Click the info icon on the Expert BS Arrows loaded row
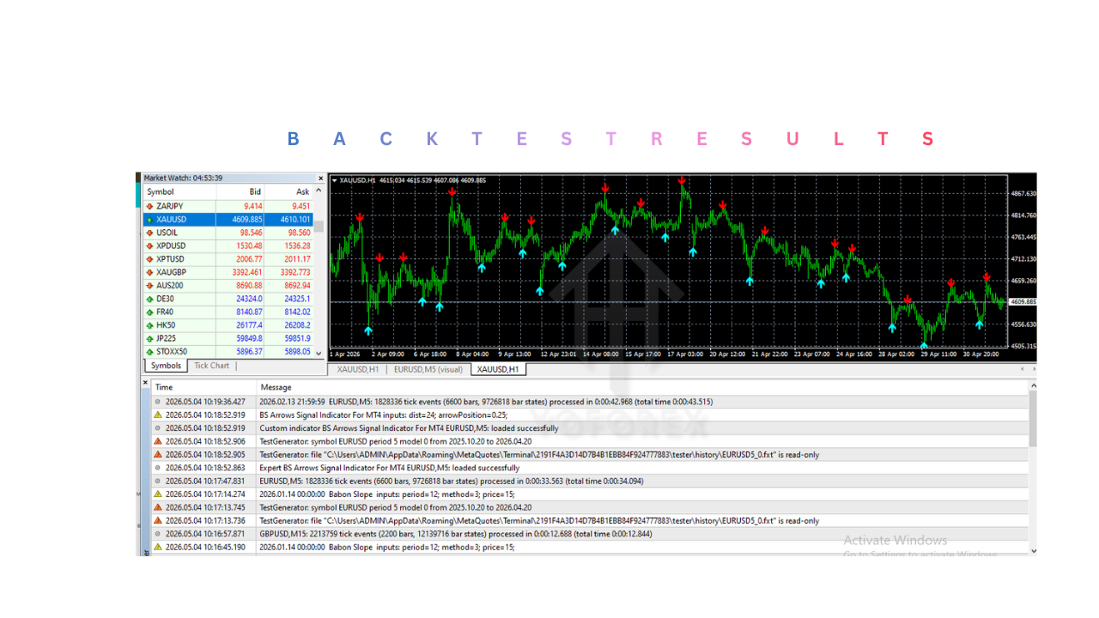The width and height of the screenshot is (1099, 618). 157,468
